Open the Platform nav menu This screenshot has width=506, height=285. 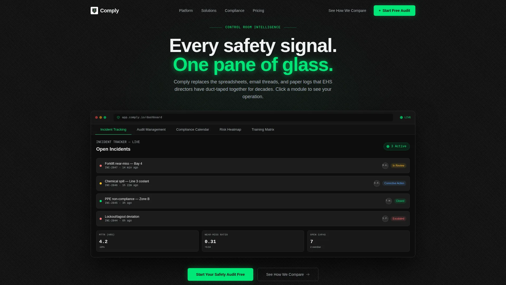tap(186, 11)
